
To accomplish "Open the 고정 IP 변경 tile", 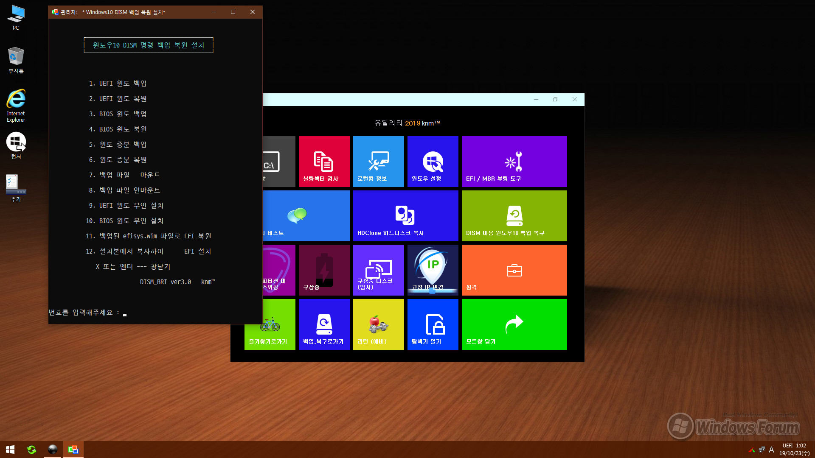I will pyautogui.click(x=433, y=270).
